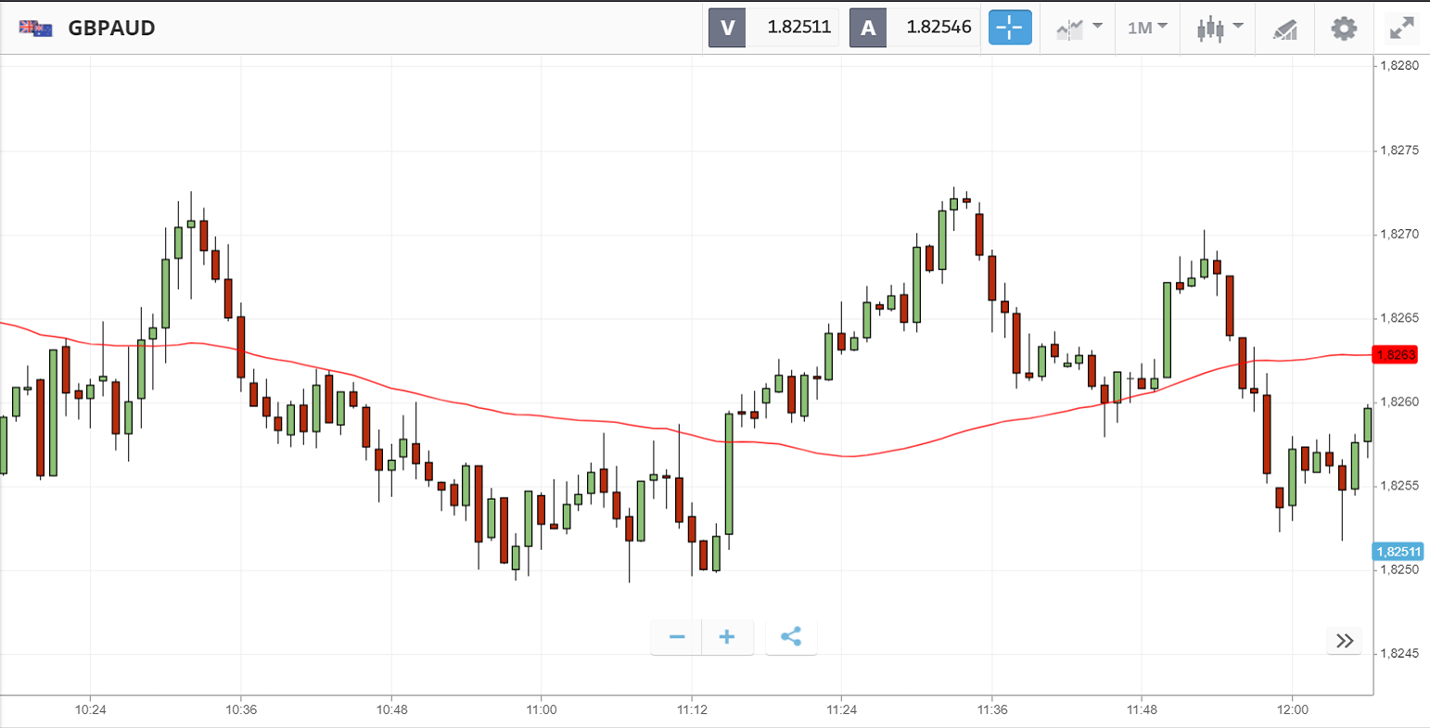Viewport: 1430px width, 728px height.
Task: Expand the candlestick chart type dropdown
Action: click(1219, 28)
